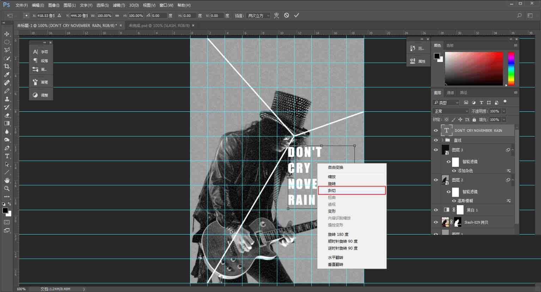541x292 pixels.
Task: Switch to the 色板 tab
Action: pos(450,45)
